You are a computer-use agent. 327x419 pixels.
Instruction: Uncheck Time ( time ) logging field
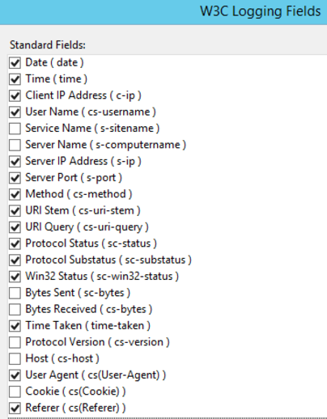coord(15,79)
